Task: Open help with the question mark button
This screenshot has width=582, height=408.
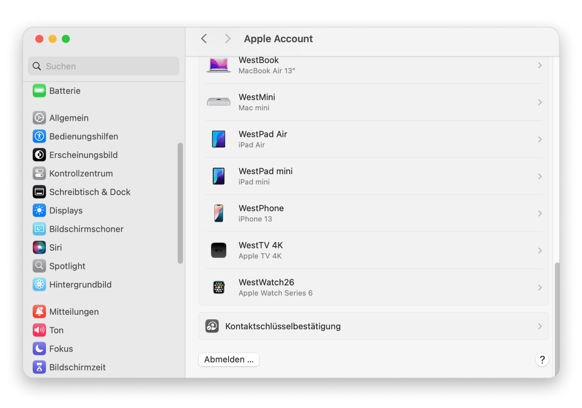Action: (542, 360)
